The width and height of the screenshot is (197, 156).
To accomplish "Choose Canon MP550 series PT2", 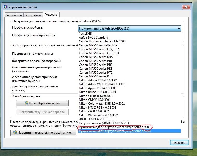I will point(130,73).
